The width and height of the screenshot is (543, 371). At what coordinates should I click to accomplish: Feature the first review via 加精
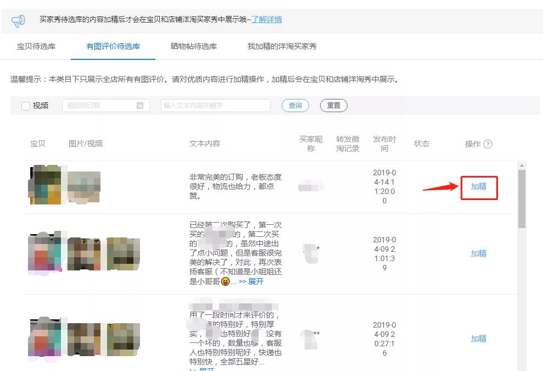click(x=478, y=187)
